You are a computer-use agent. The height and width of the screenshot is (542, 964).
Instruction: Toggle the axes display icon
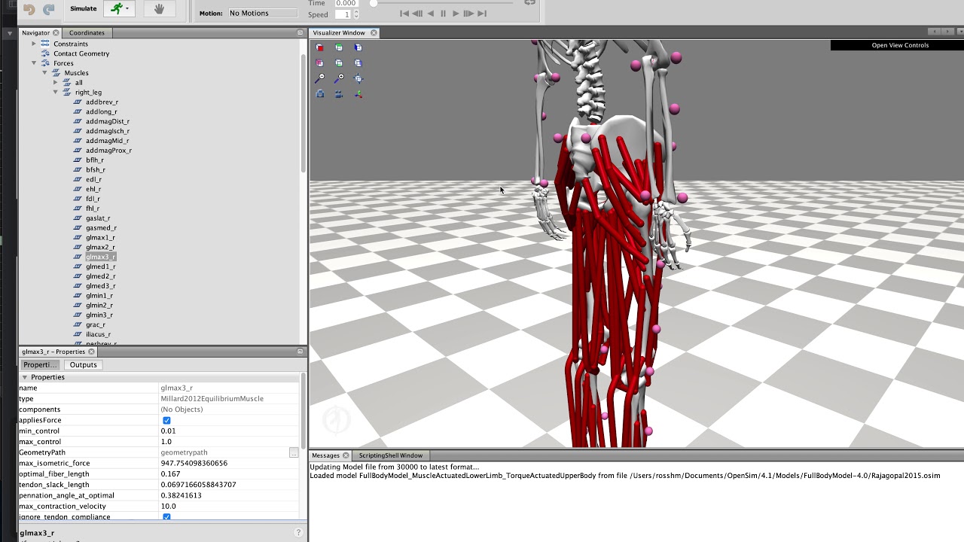tap(358, 94)
